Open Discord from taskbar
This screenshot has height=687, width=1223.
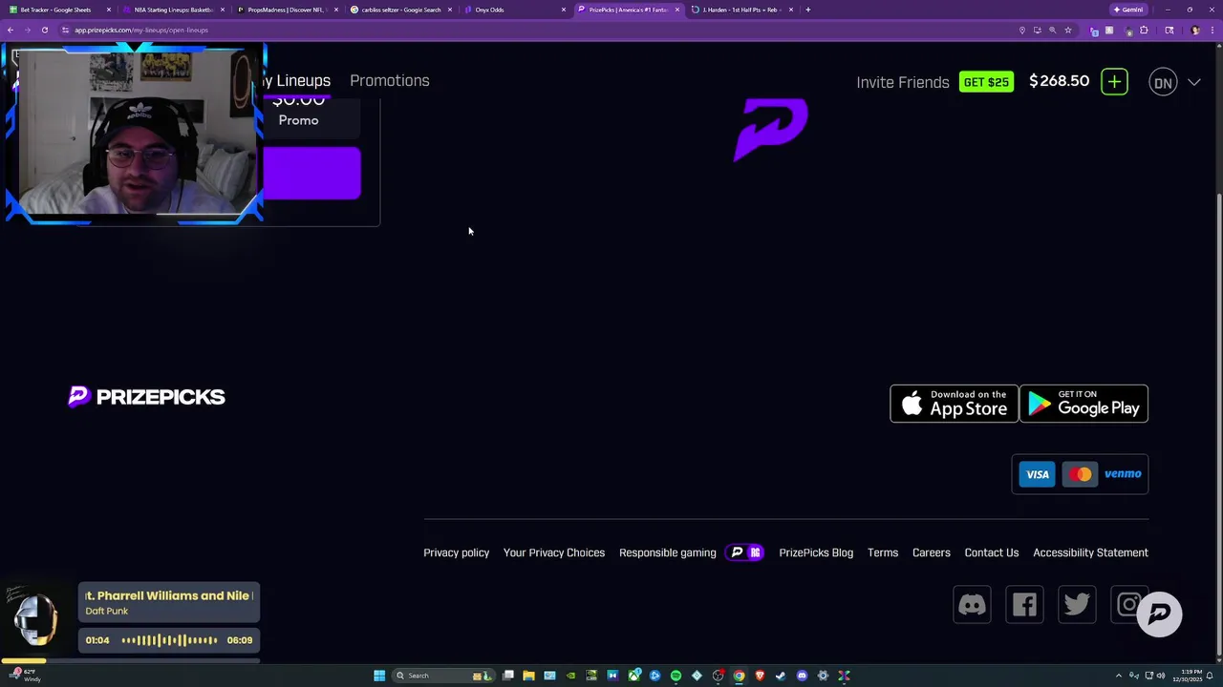pyautogui.click(x=802, y=676)
